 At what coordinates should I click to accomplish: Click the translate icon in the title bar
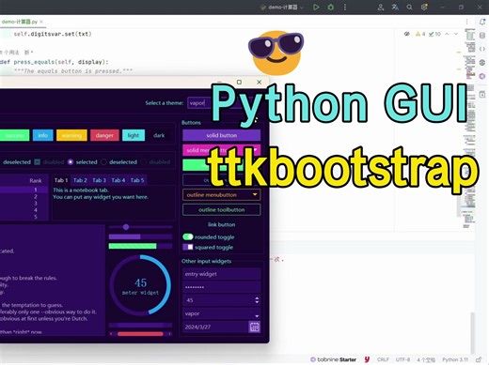(x=395, y=7)
